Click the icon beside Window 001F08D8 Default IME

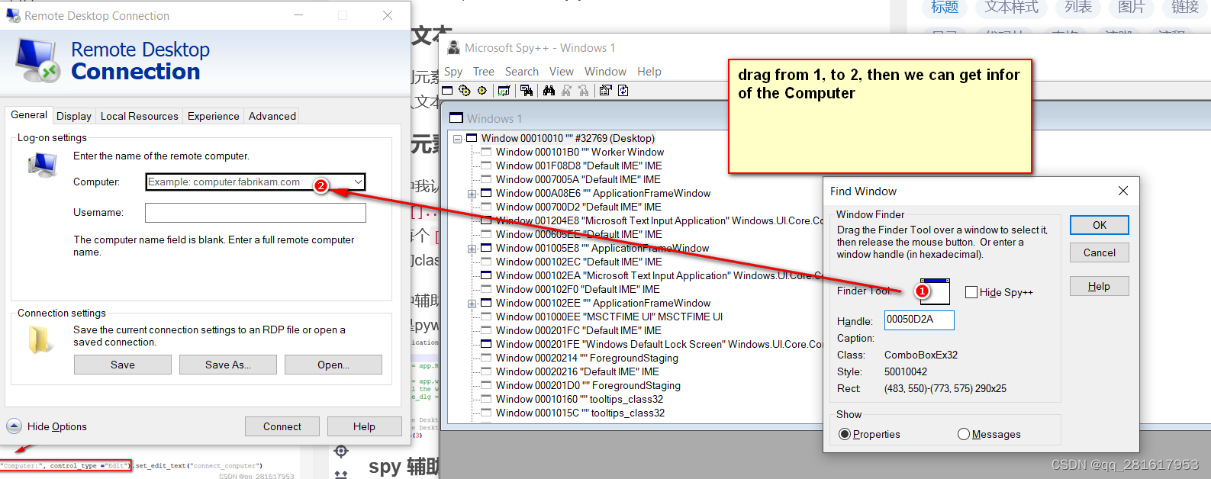tap(486, 166)
